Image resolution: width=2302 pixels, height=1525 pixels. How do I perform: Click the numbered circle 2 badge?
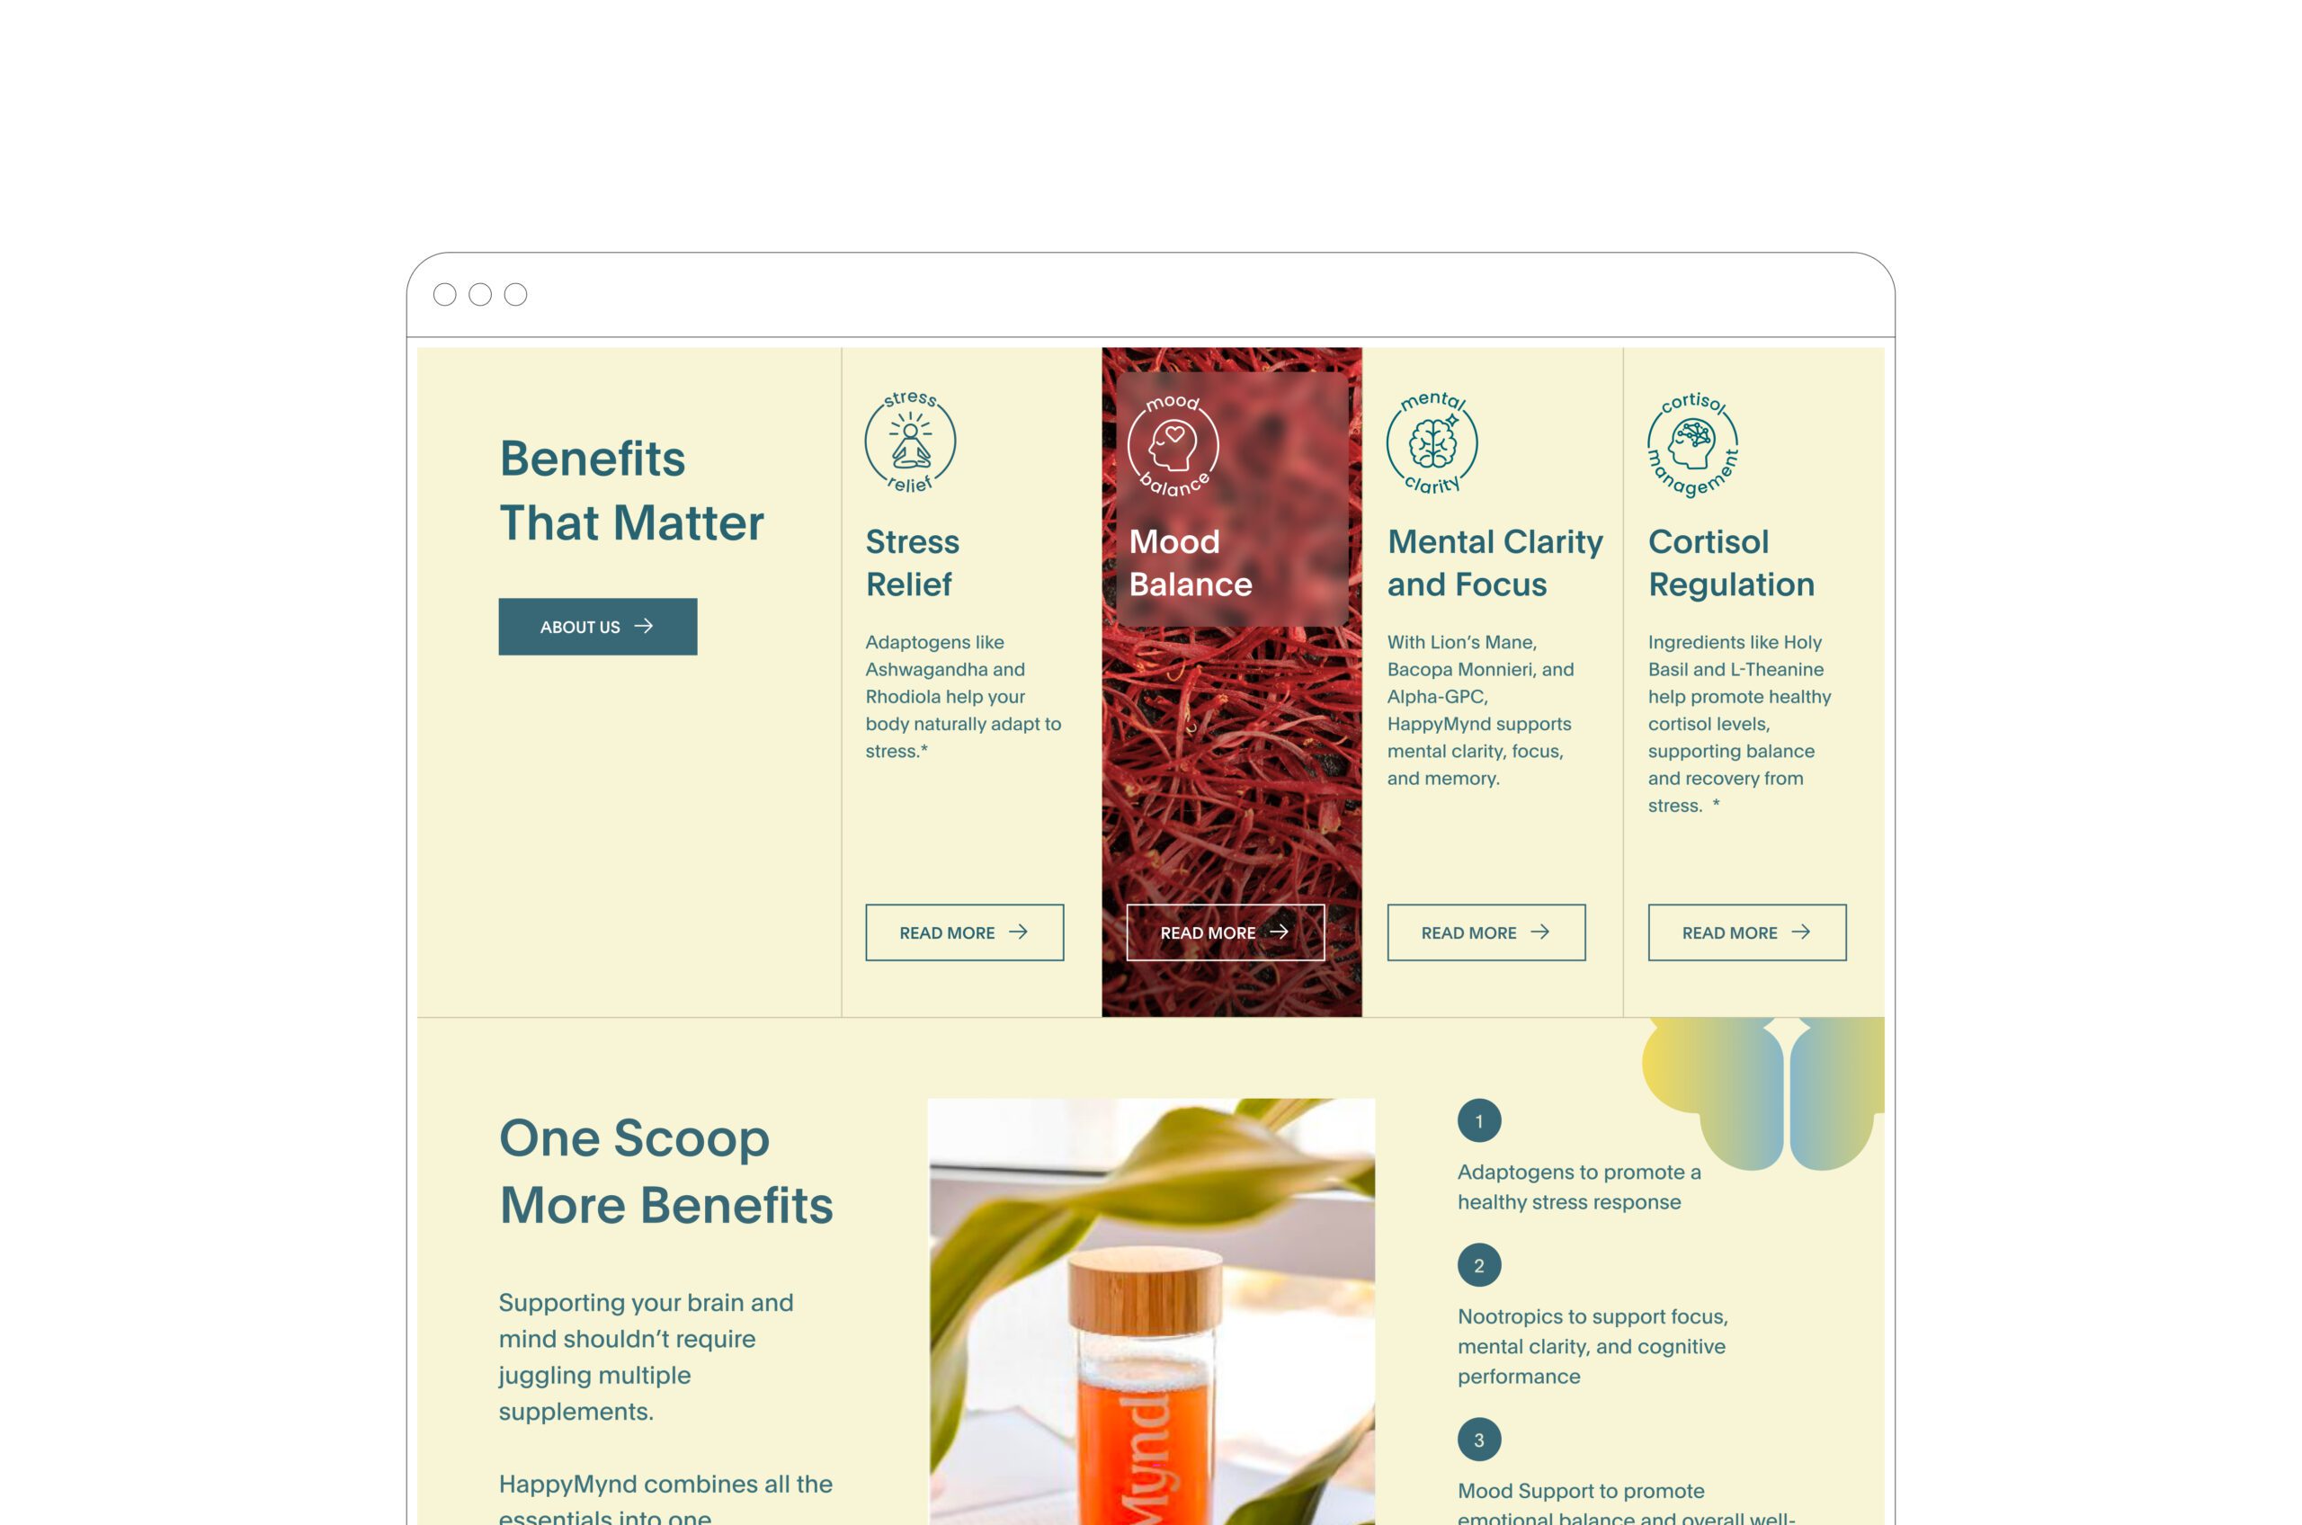pyautogui.click(x=1479, y=1265)
